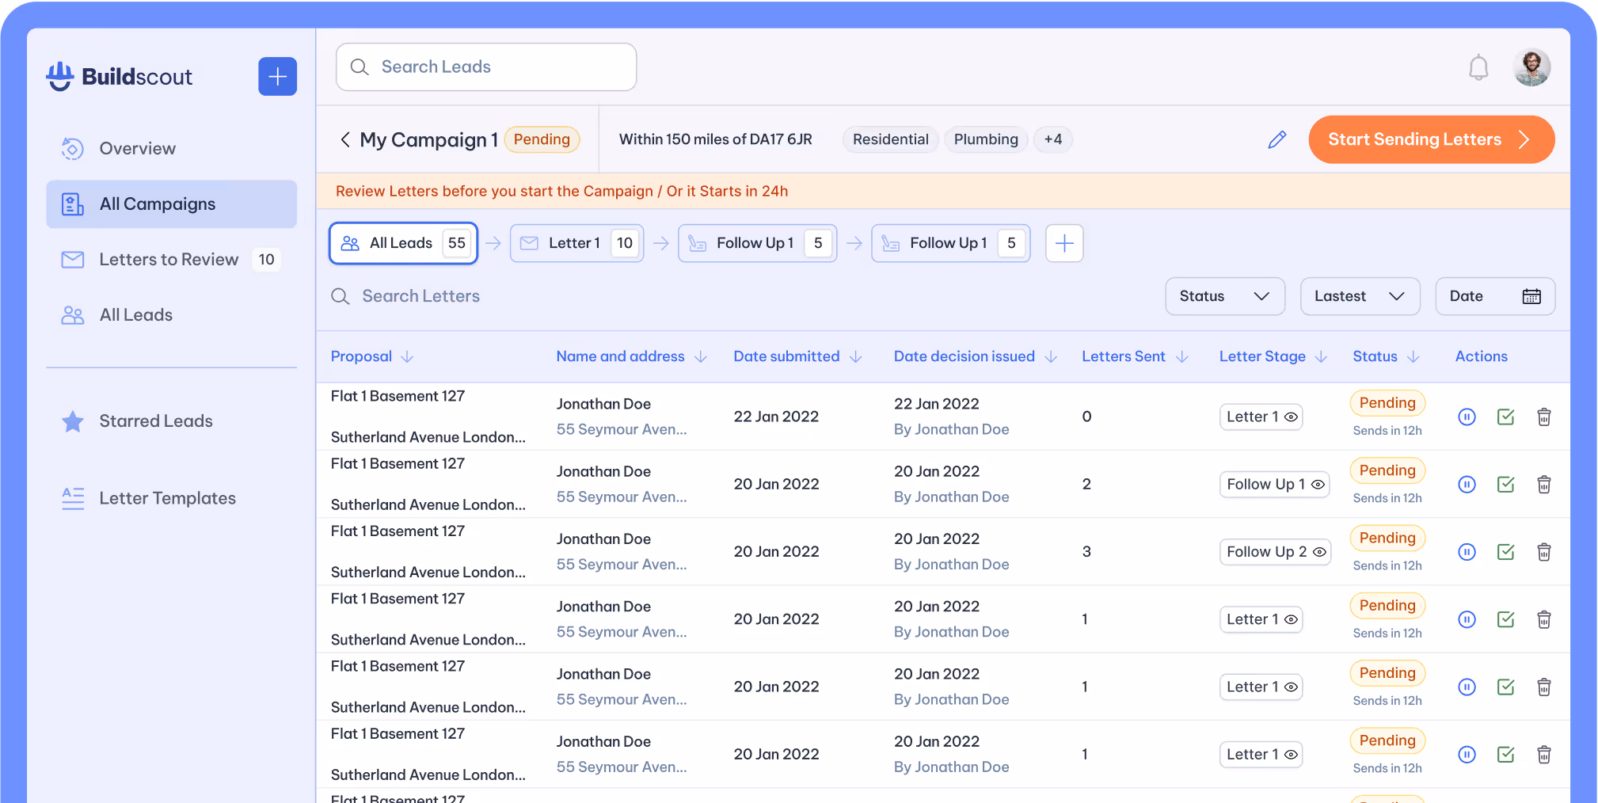Open the Latest sorting dropdown

pos(1360,296)
